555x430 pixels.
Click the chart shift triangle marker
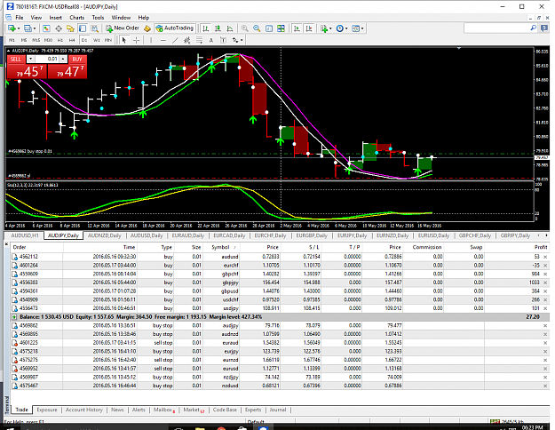(x=459, y=48)
